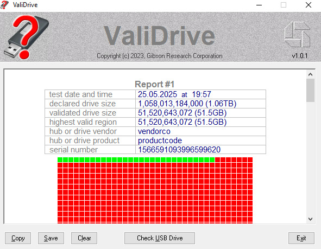Click the report vertical scrollbar thumb
321x249 pixels.
310,91
